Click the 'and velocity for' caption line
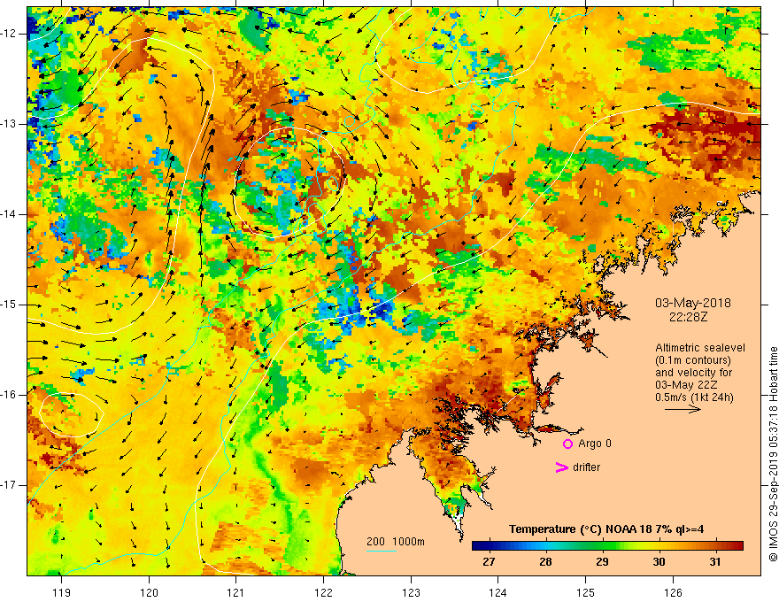 point(693,373)
